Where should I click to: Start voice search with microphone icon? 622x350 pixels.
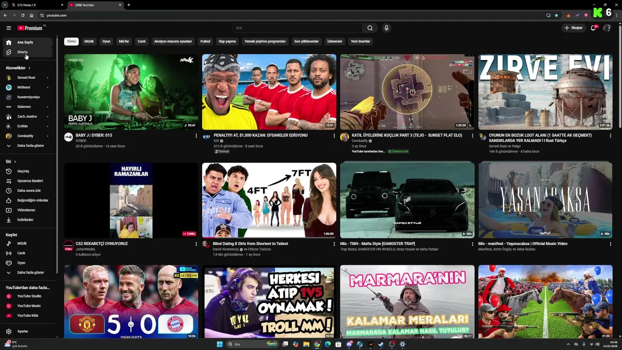click(x=386, y=28)
